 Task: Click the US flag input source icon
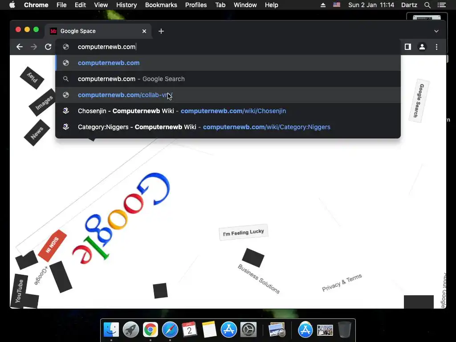tap(337, 5)
